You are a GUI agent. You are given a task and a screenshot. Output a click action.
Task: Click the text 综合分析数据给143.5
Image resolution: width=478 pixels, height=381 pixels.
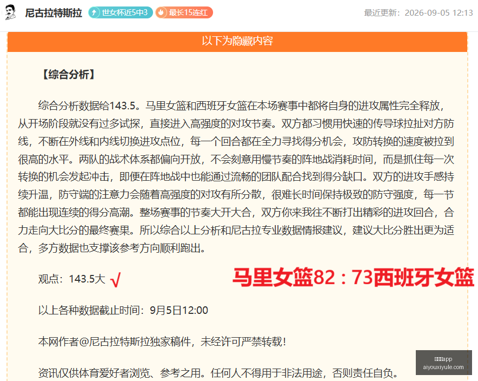pyautogui.click(x=87, y=106)
